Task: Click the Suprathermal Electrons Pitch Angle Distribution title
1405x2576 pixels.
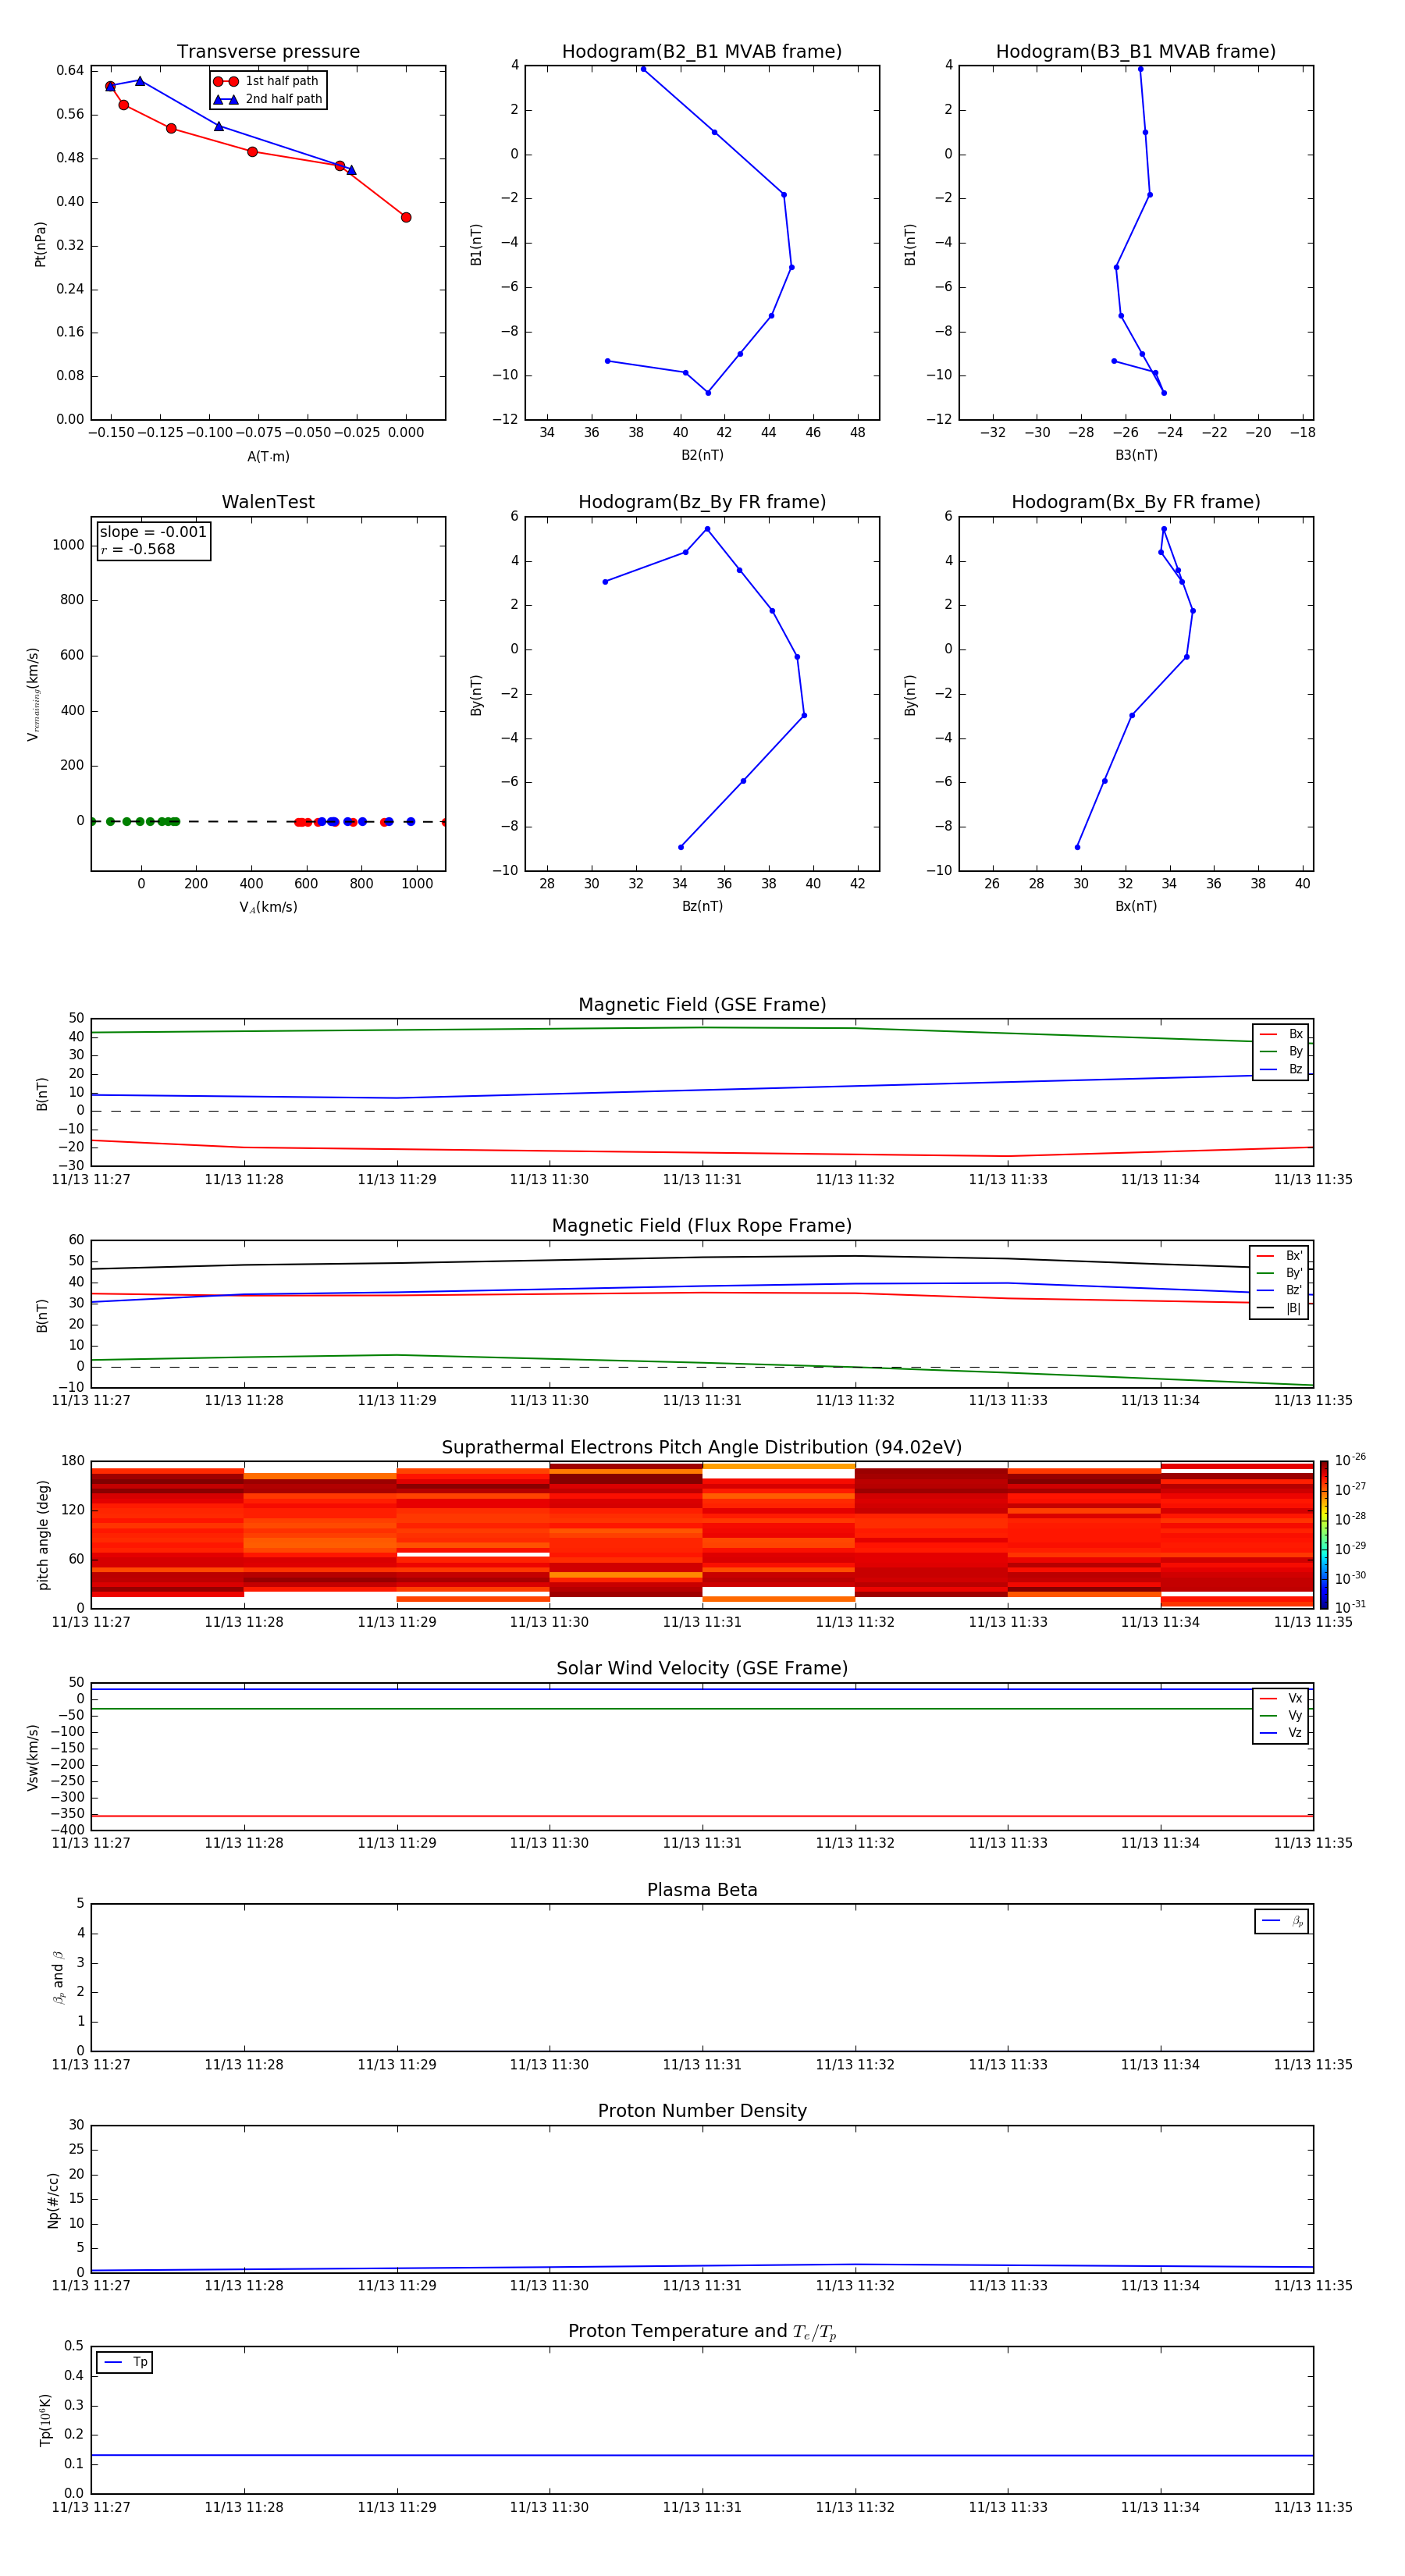Action: (702, 1447)
